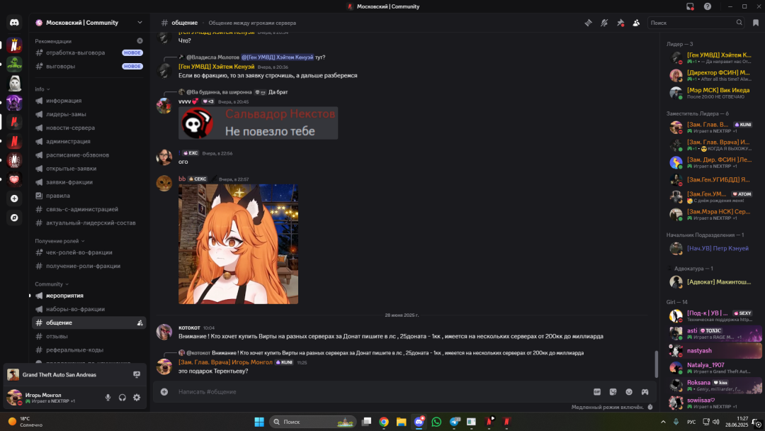Screen dimensions: 765x431
Task: Collapse the Community category
Action: coord(52,284)
